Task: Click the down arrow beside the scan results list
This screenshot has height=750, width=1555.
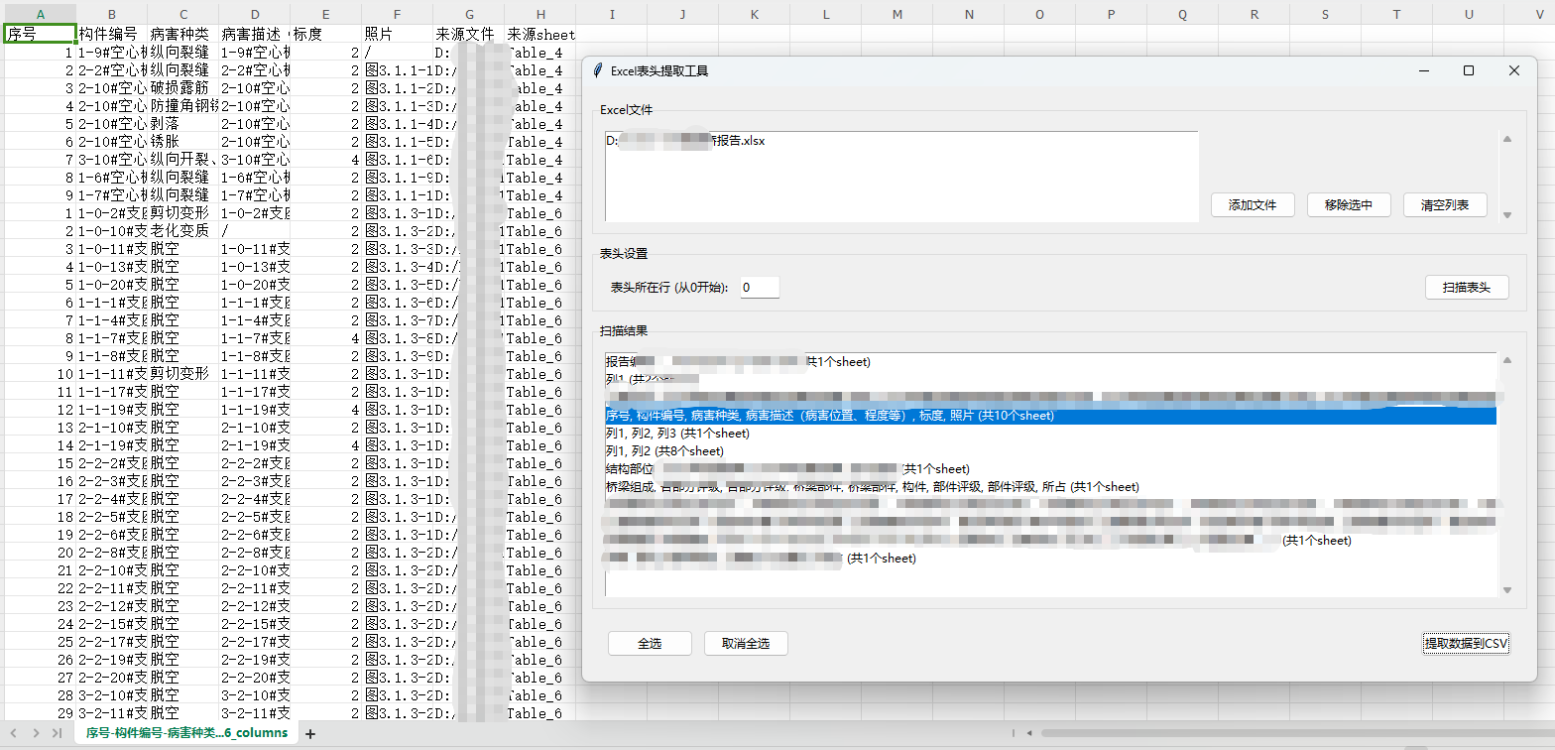Action: pyautogui.click(x=1507, y=590)
